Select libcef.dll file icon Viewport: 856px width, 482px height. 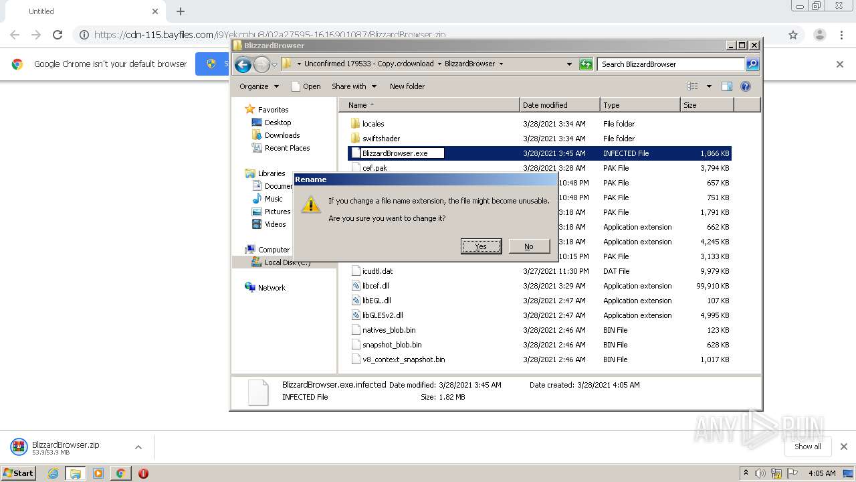coord(356,286)
